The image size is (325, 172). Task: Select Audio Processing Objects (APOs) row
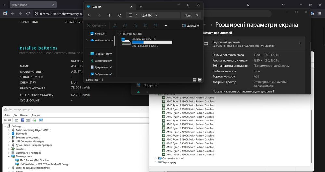click(33, 130)
